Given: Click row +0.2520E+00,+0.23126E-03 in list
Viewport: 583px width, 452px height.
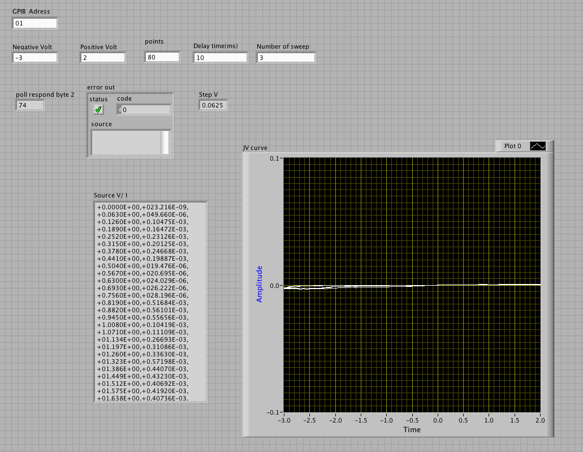Looking at the screenshot, I should [x=142, y=236].
